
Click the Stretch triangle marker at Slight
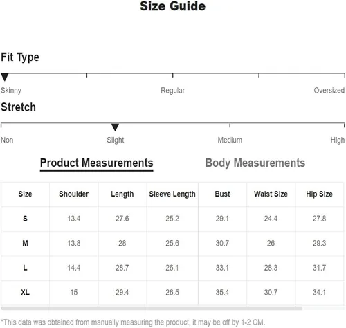[x=115, y=127]
